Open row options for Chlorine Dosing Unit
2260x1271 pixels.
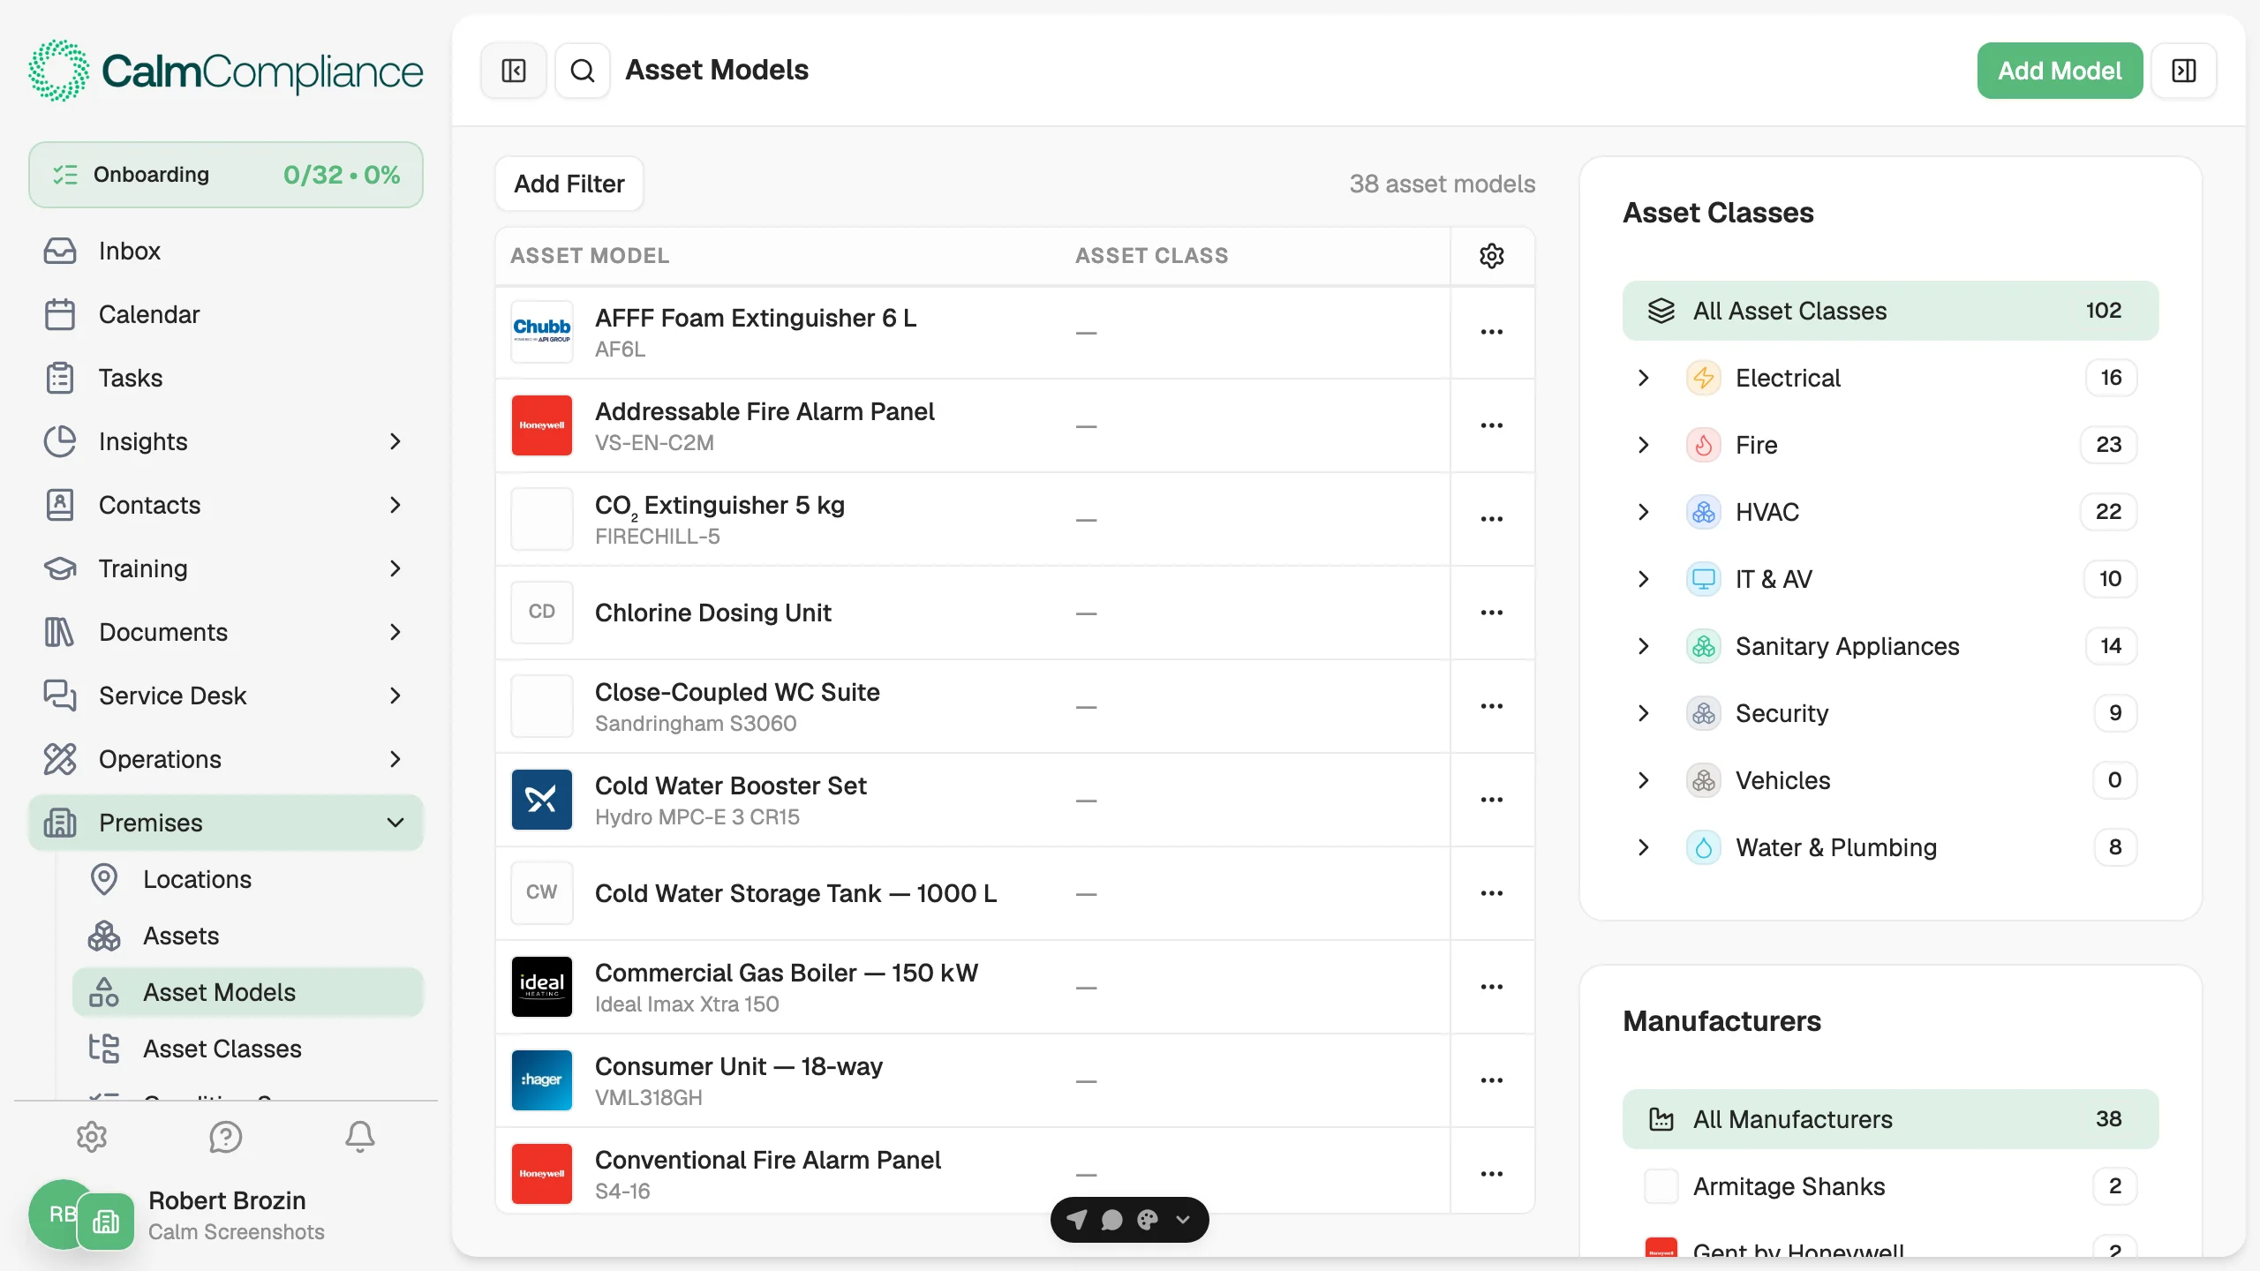(1492, 613)
